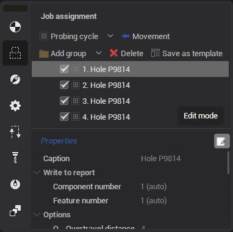Click the overlapping squares sidebar icon
This screenshot has height=232, width=233.
pos(15,211)
